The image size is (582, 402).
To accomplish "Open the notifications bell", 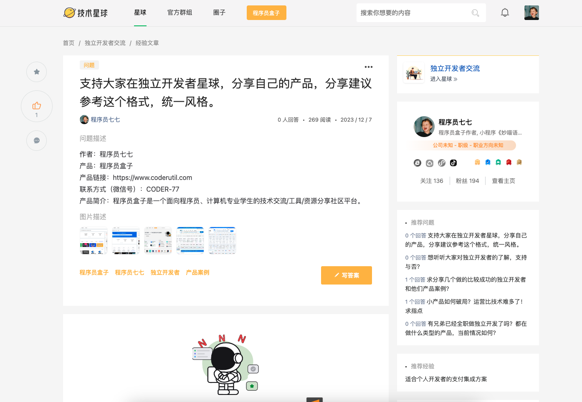I will pos(505,12).
